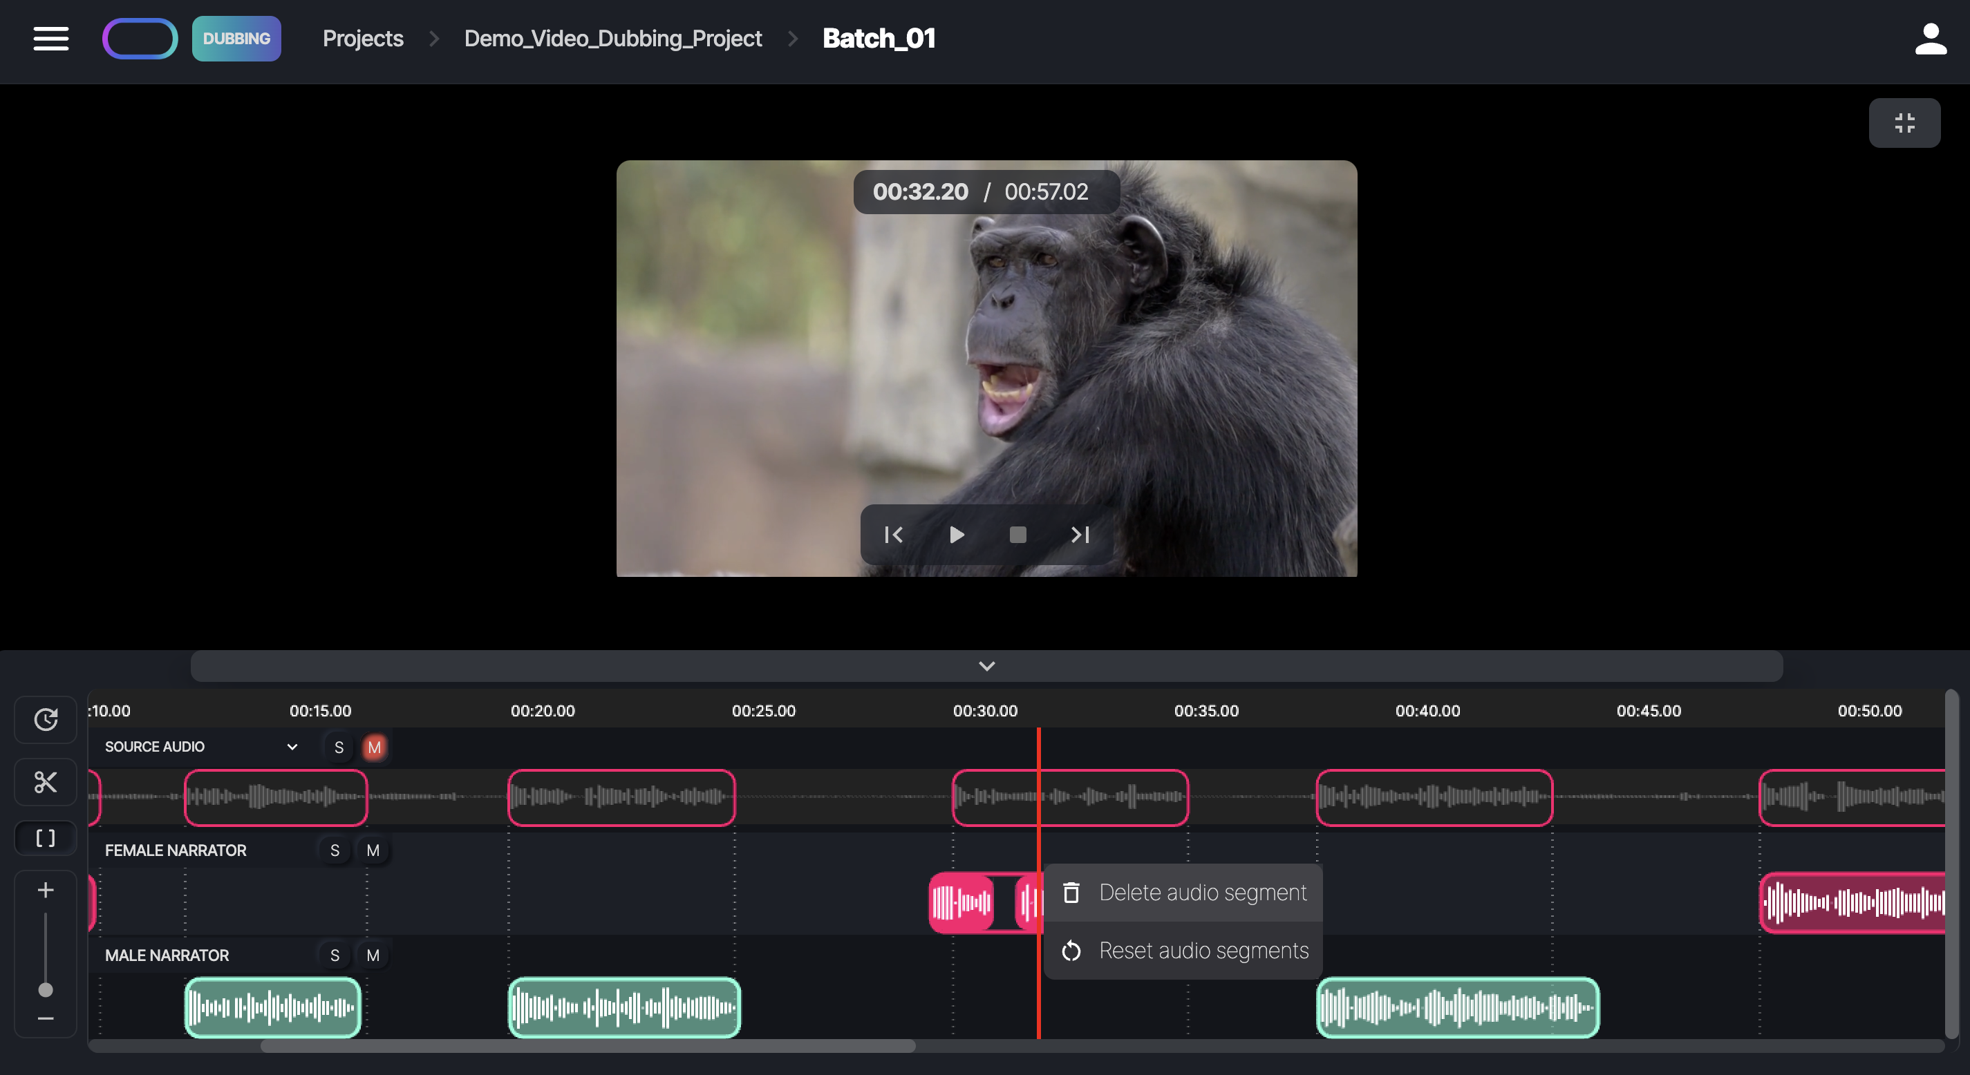Mute the Male Narrator track

point(373,955)
